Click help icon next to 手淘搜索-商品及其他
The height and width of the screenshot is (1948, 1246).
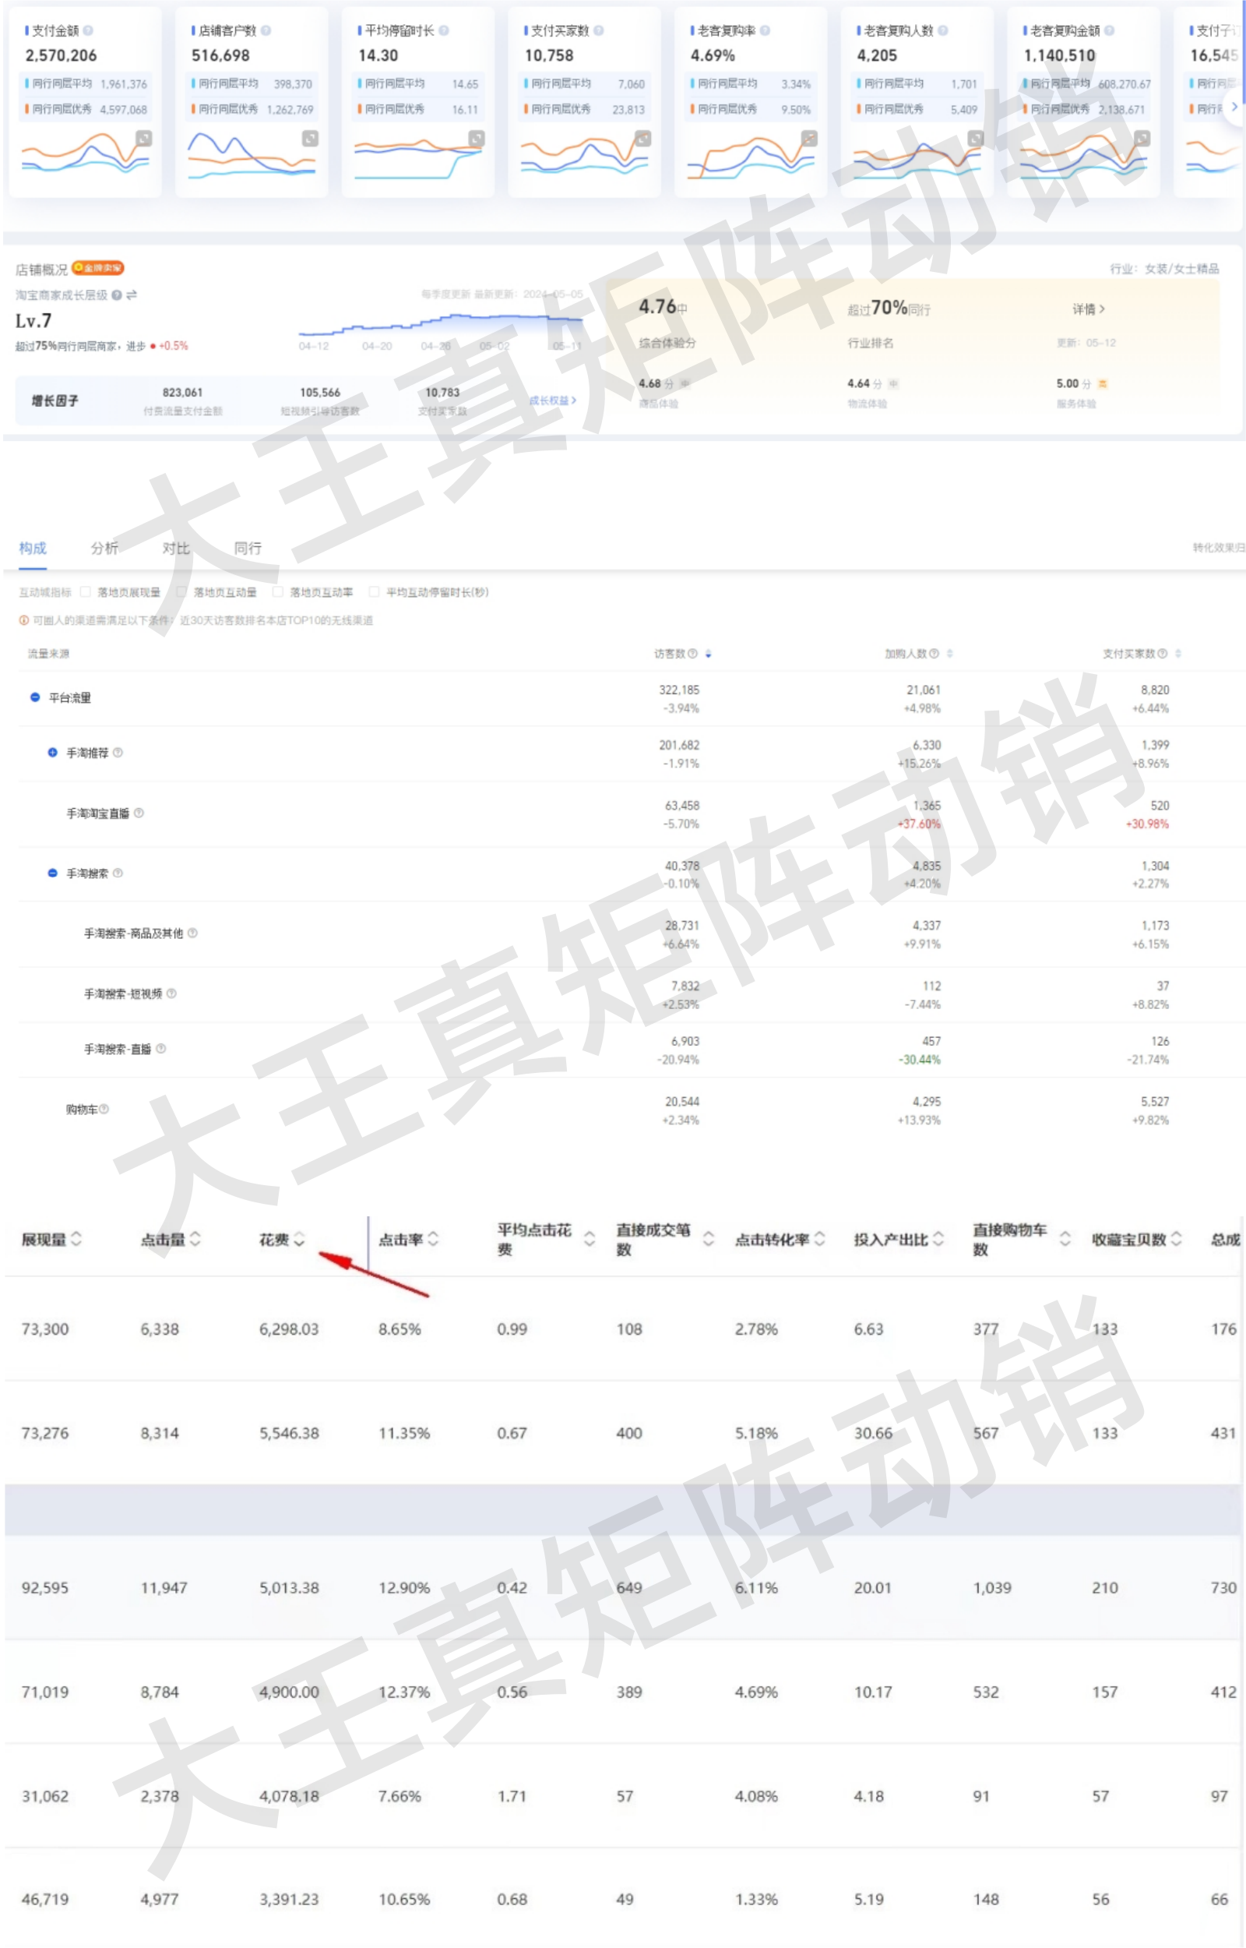click(192, 933)
